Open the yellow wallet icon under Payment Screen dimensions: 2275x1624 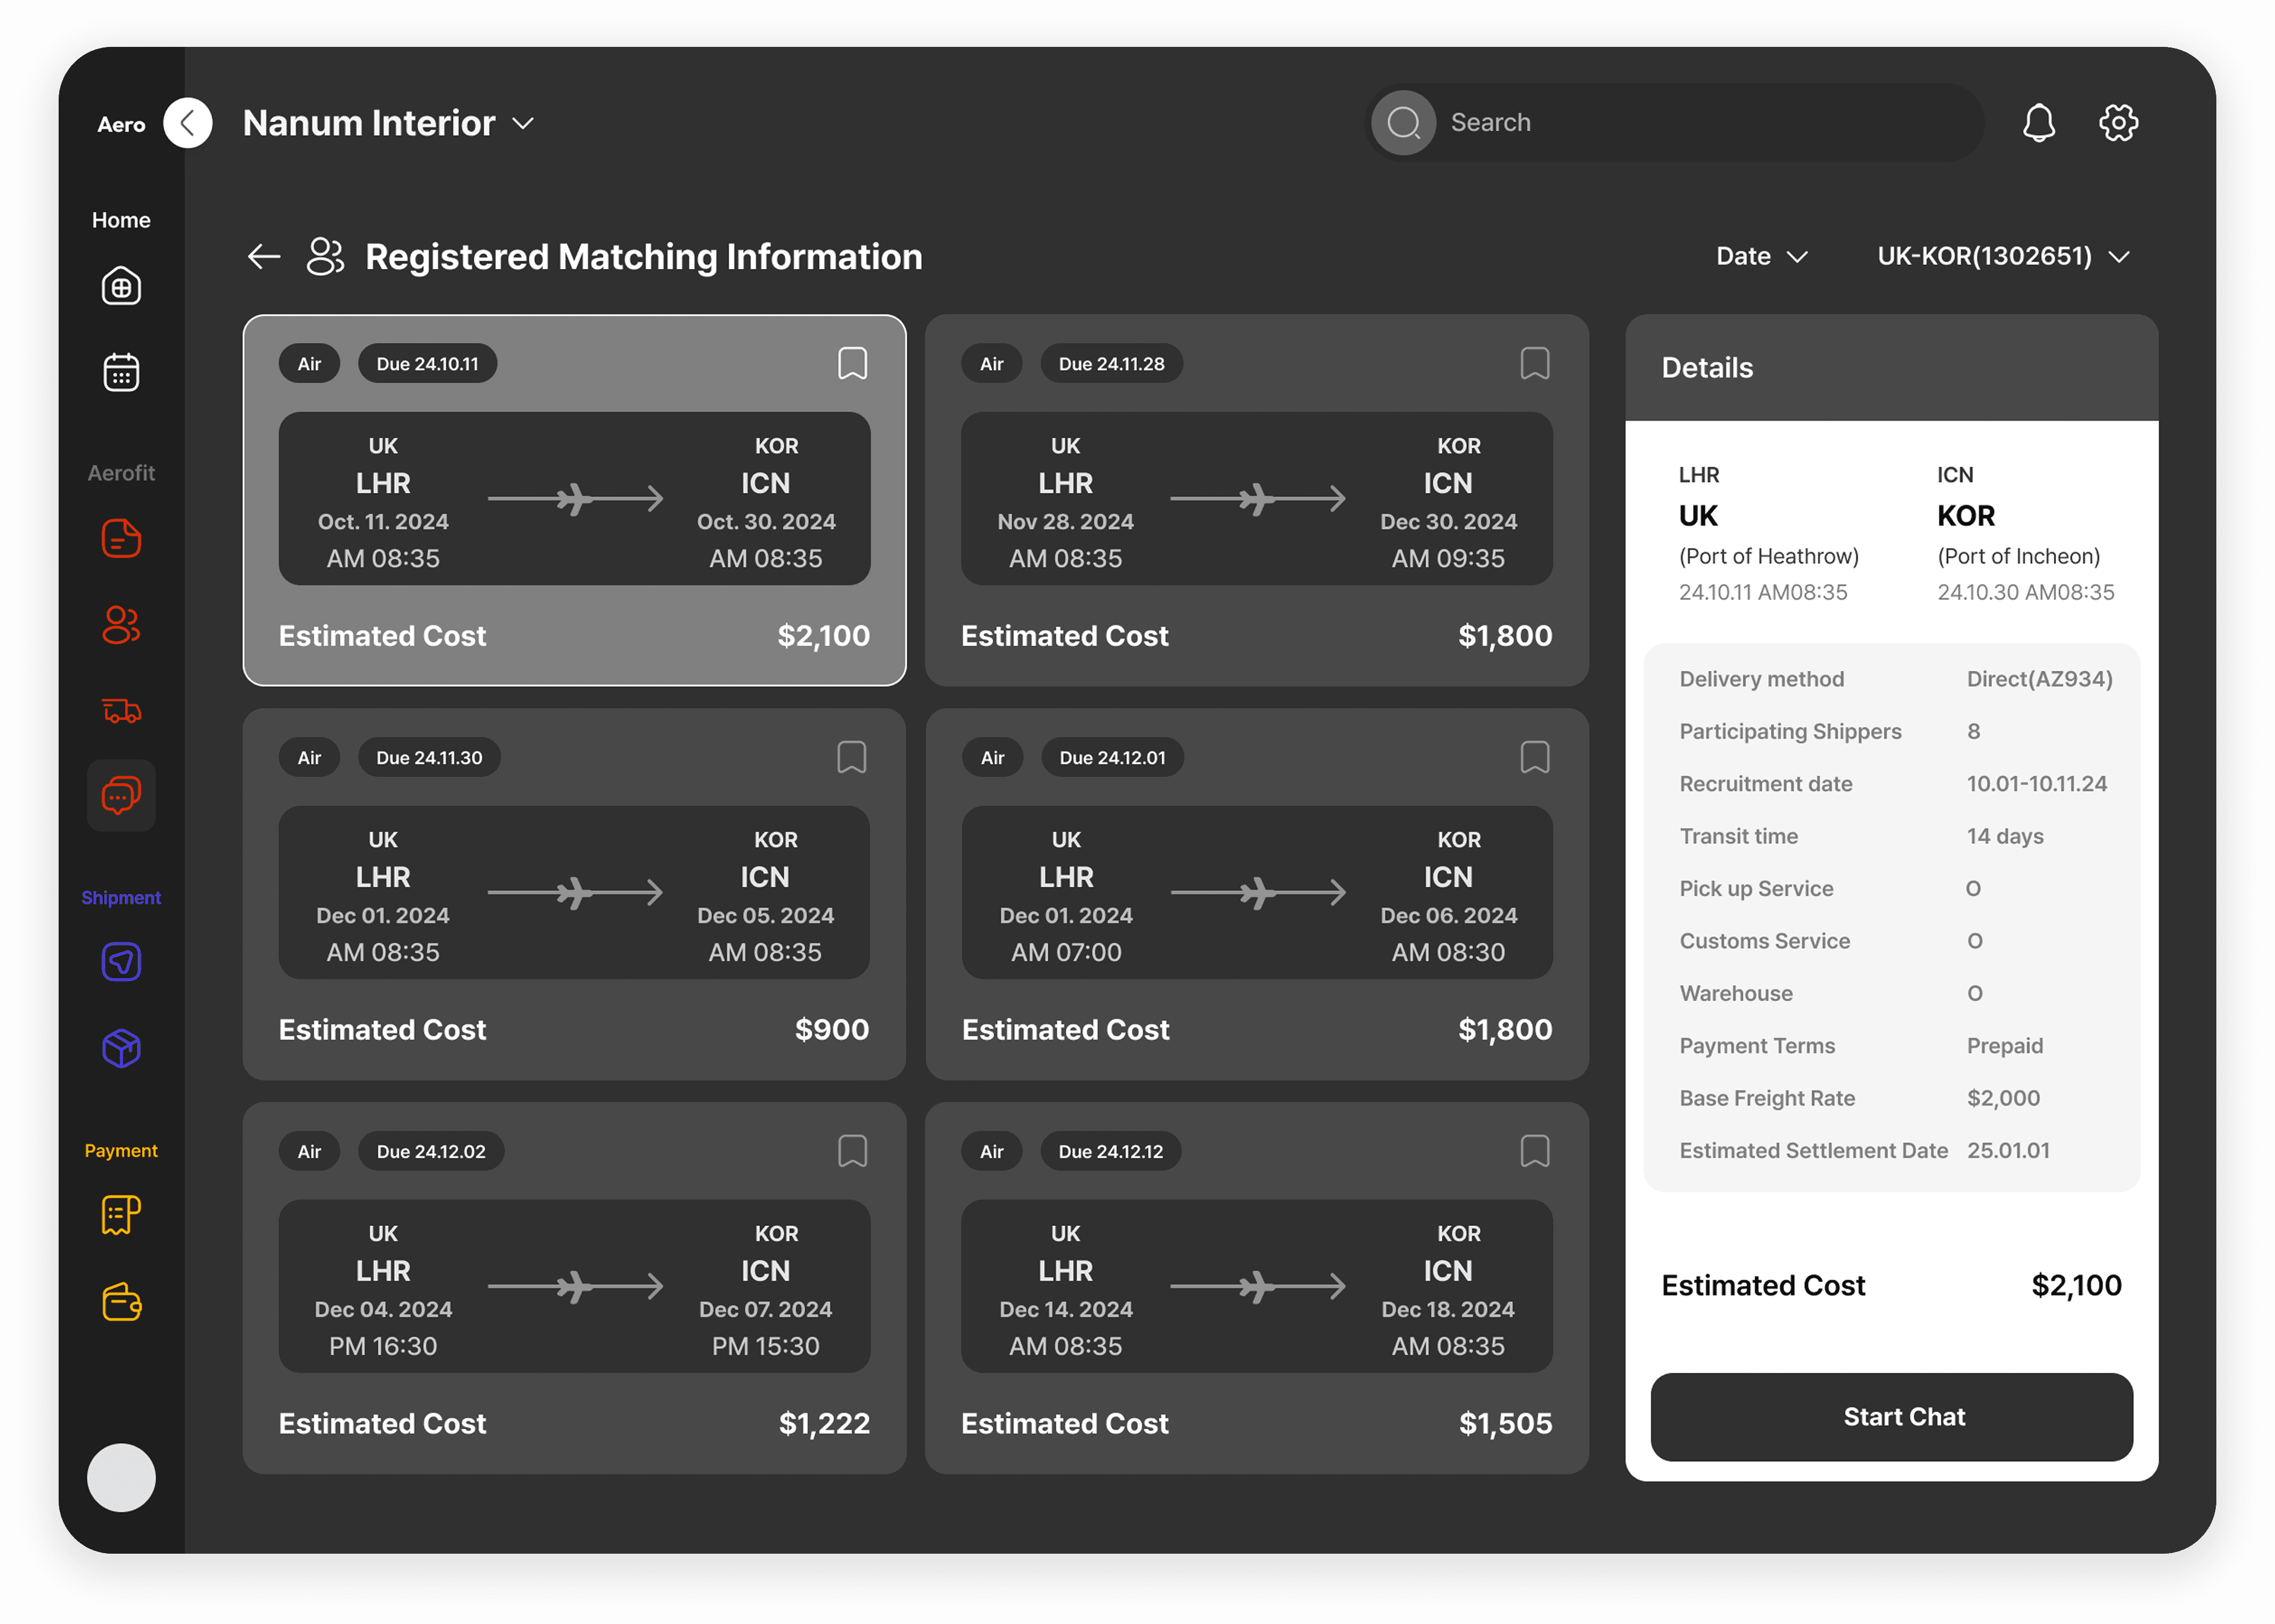tap(121, 1302)
